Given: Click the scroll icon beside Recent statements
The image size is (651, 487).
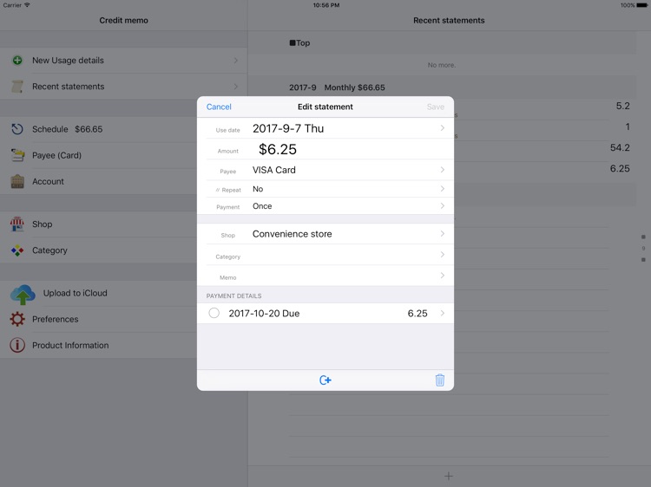Looking at the screenshot, I should [x=17, y=87].
